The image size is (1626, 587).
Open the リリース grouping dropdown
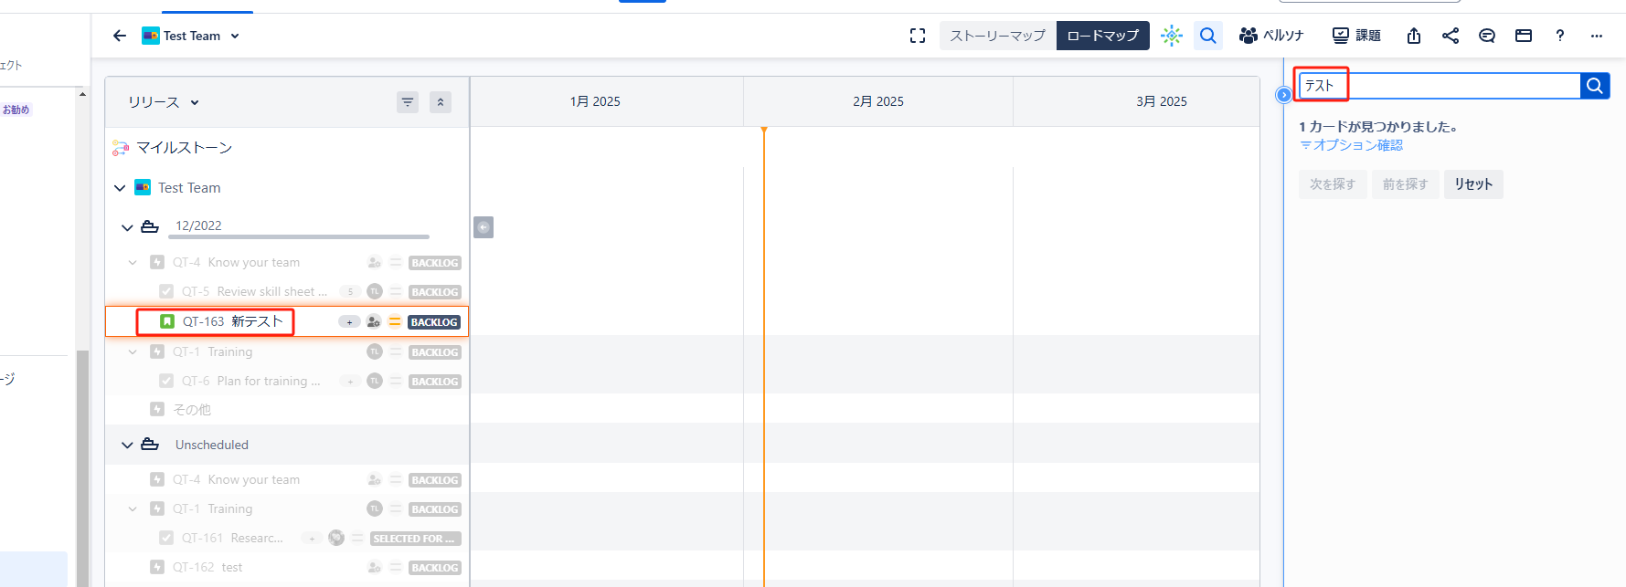pyautogui.click(x=164, y=102)
